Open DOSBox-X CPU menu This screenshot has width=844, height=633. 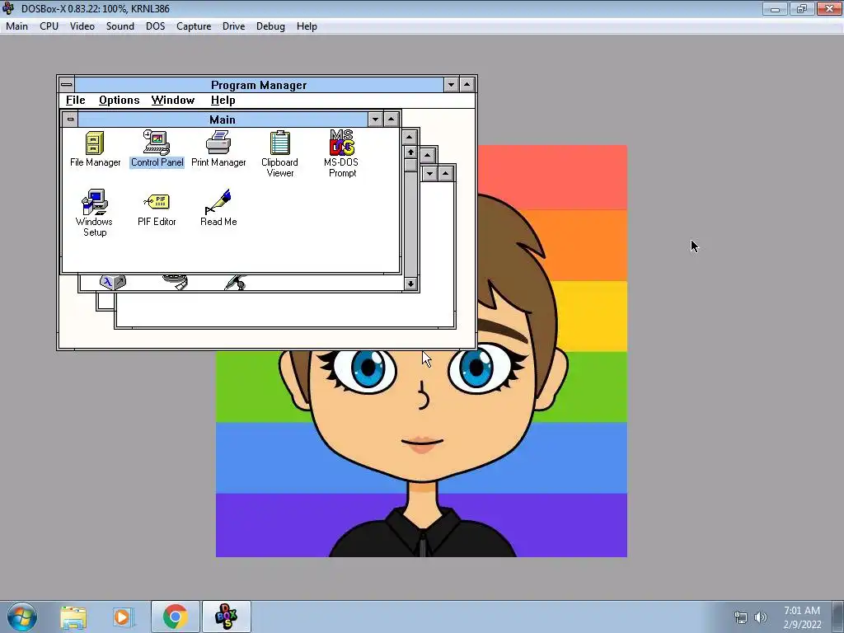click(49, 26)
